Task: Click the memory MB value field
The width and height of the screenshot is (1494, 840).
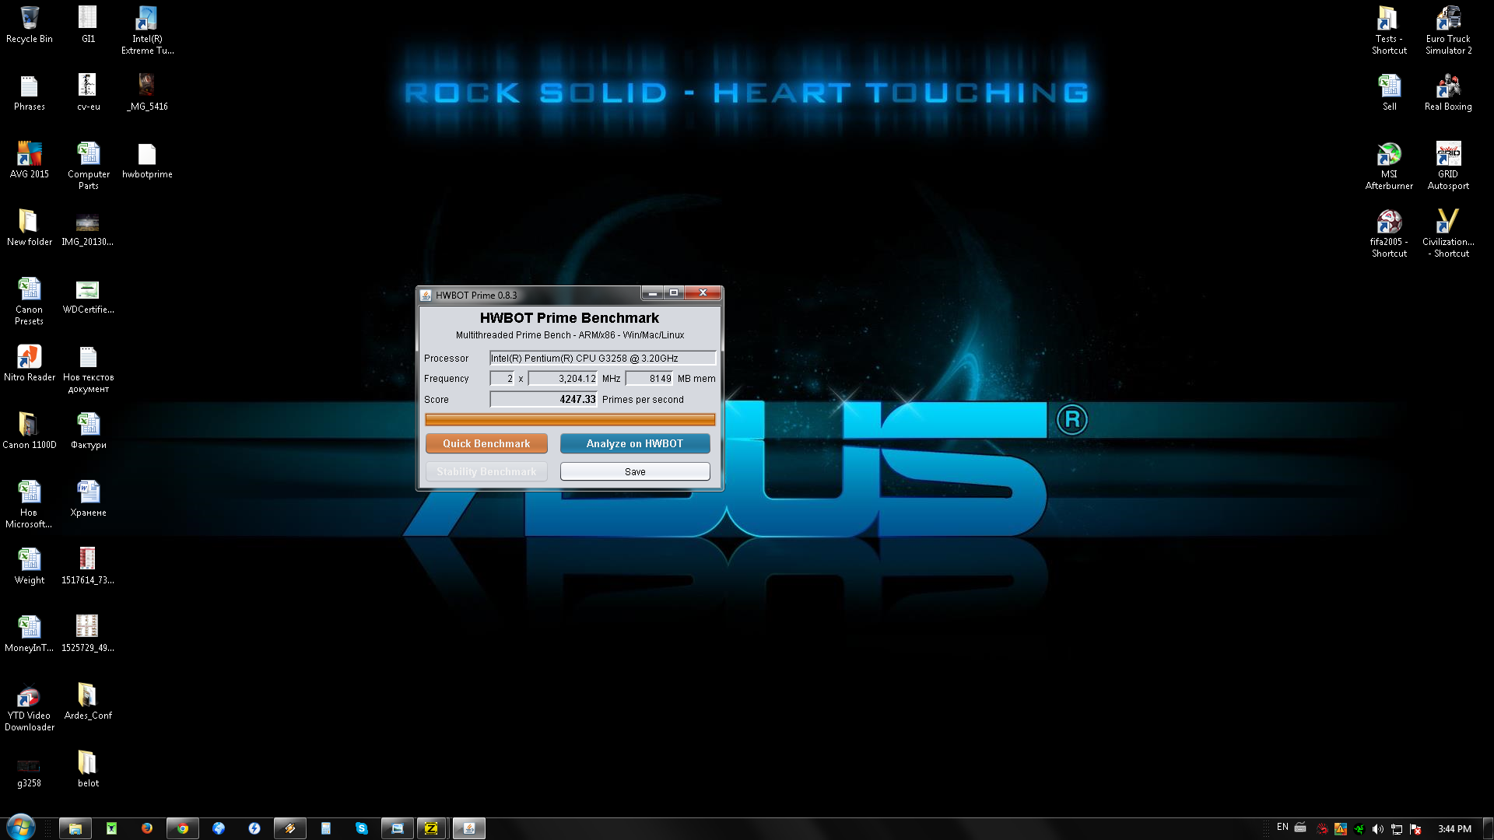Action: tap(649, 378)
